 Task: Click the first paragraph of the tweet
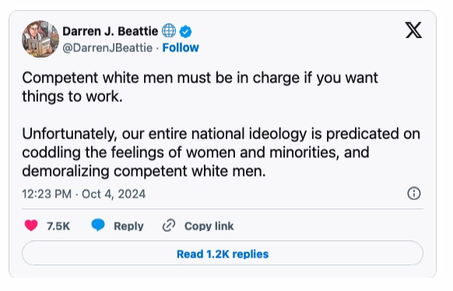[x=200, y=87]
